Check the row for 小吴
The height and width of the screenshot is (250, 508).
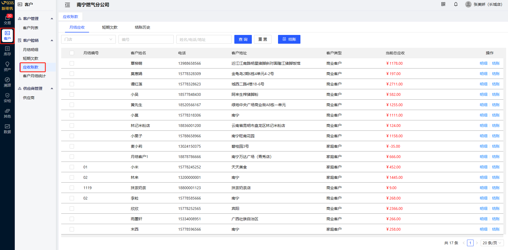72,94
